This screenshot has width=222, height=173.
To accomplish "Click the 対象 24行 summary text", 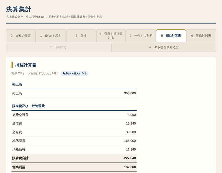I will point(18,73).
